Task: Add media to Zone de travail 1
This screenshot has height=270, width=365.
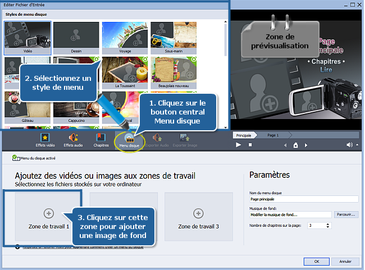Action: pyautogui.click(x=48, y=217)
